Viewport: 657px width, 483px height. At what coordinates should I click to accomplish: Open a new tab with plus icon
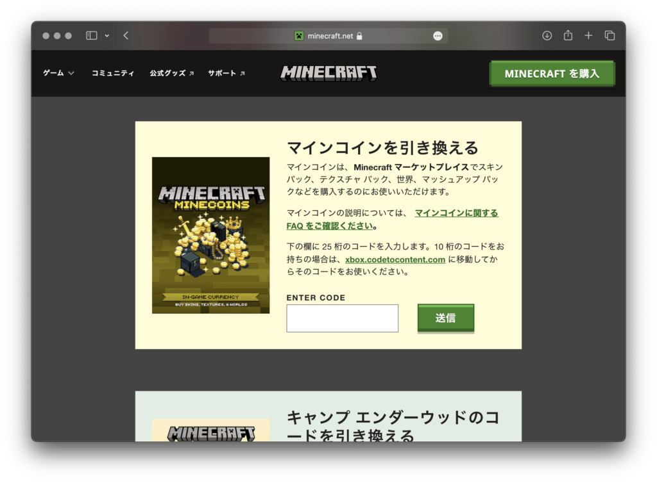click(x=588, y=36)
